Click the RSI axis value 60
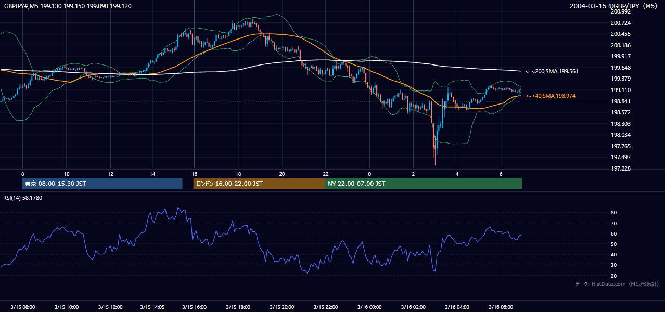The image size is (665, 312). click(x=613, y=233)
